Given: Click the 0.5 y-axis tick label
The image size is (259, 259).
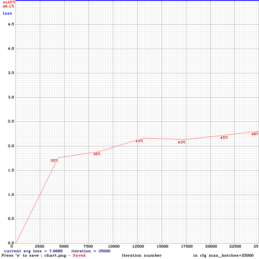Looking at the screenshot, I should (x=11, y=219).
